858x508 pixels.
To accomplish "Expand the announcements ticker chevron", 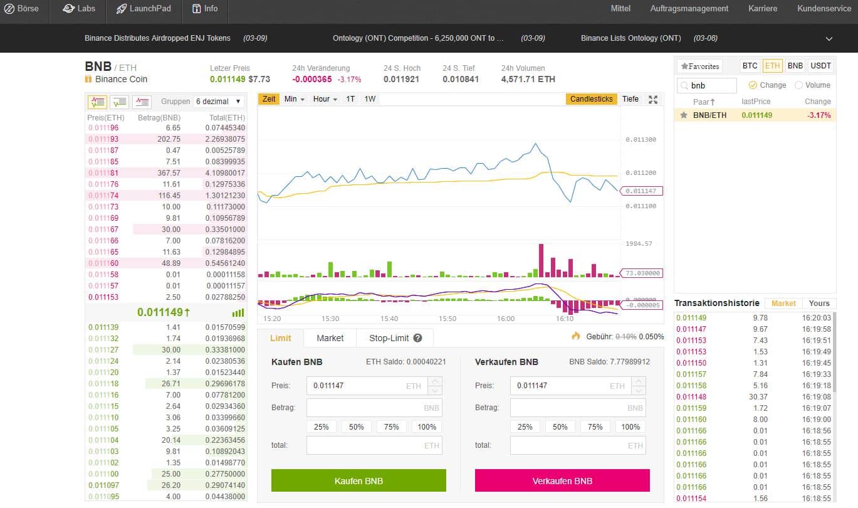I will [x=829, y=38].
